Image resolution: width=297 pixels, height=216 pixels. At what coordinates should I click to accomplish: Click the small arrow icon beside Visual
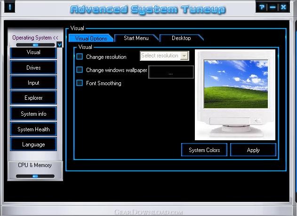pyautogui.click(x=59, y=45)
